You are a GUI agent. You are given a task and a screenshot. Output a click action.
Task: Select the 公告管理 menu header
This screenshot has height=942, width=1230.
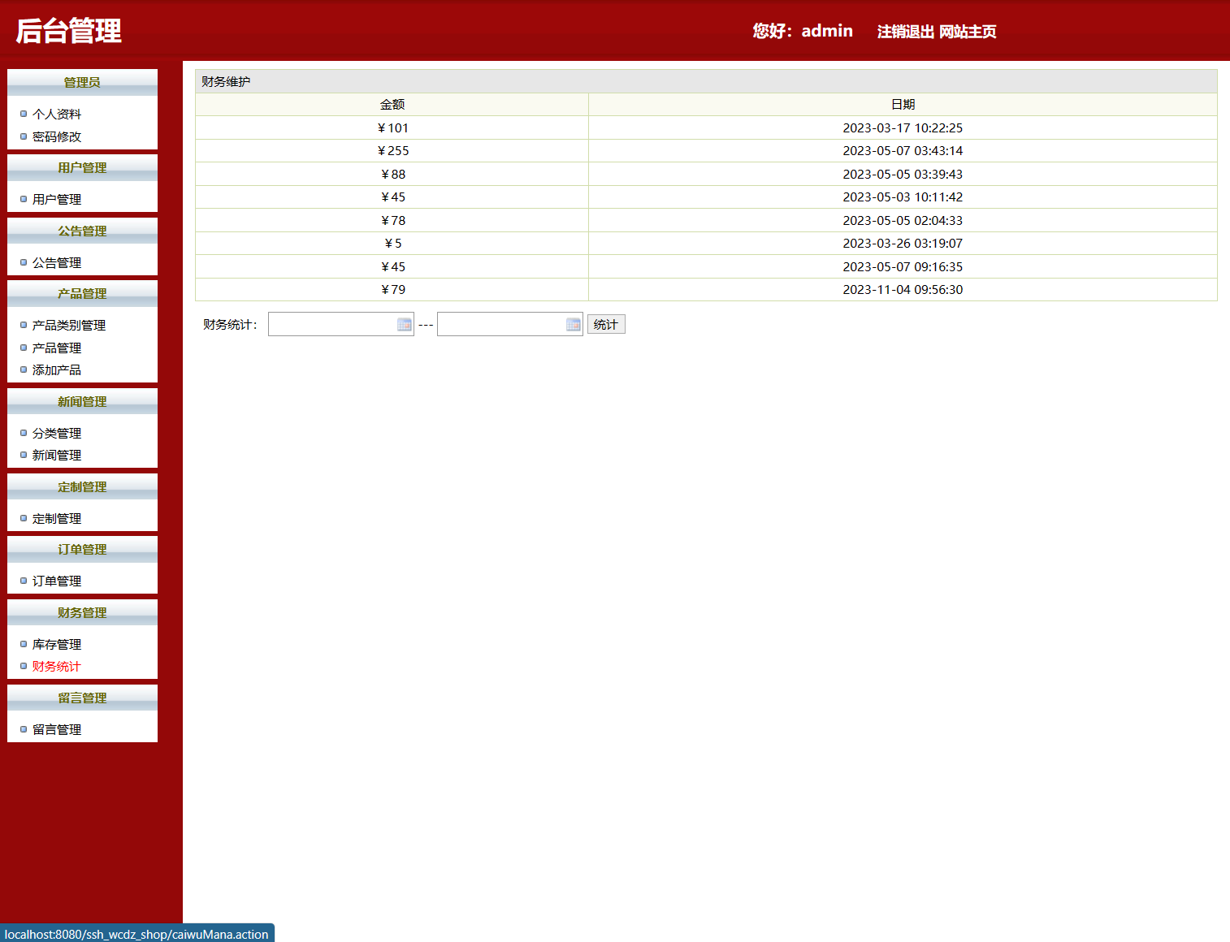tap(82, 231)
